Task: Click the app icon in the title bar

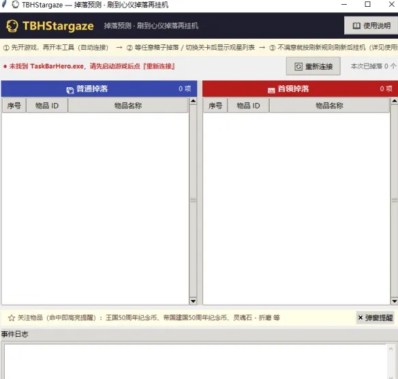Action: tap(15, 4)
